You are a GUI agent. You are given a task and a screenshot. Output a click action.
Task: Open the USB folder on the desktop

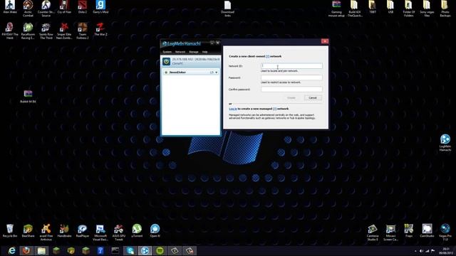coord(390,7)
